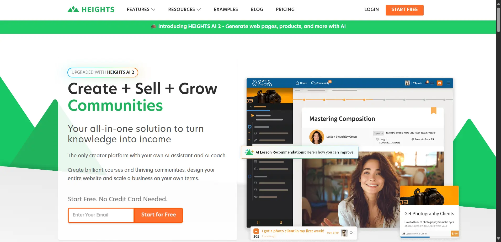Click the HEIGHTS AI 2 announcement banner
Image resolution: width=501 pixels, height=242 pixels.
[x=248, y=26]
